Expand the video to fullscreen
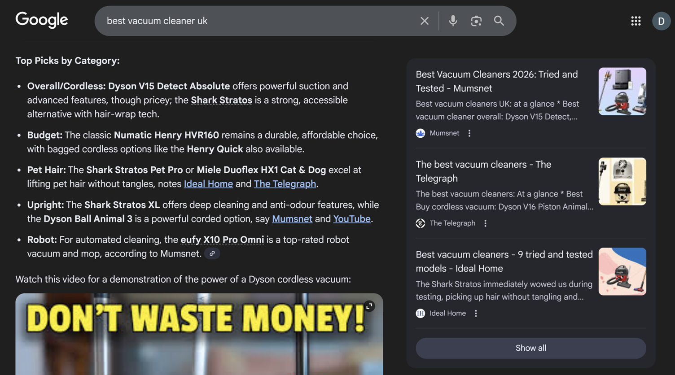 369,306
